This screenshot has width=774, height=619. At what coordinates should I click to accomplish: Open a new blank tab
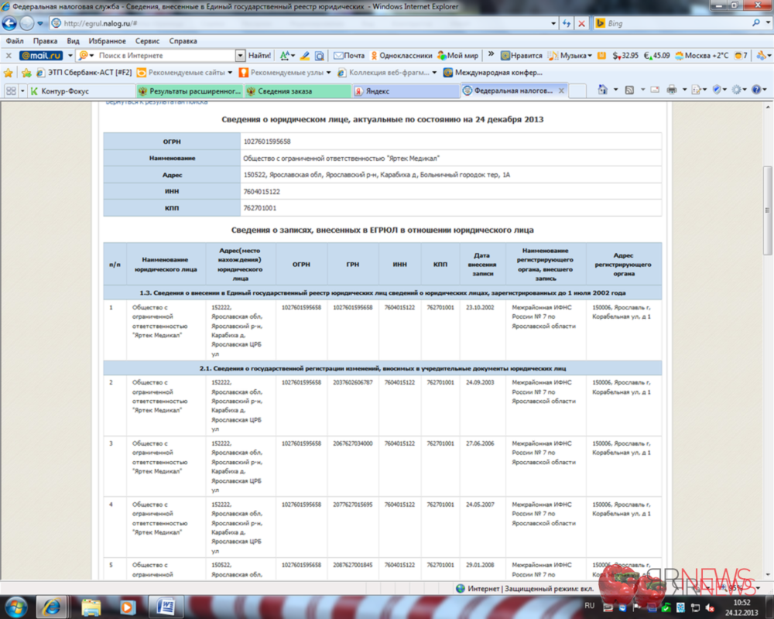(577, 91)
